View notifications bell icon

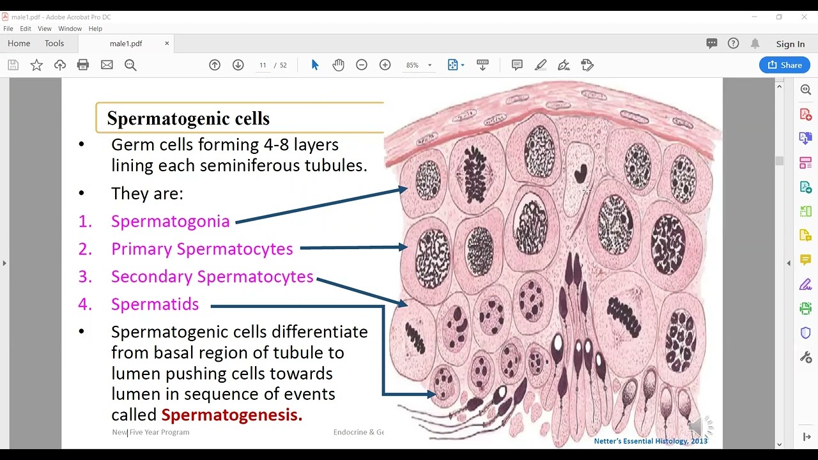click(x=755, y=43)
